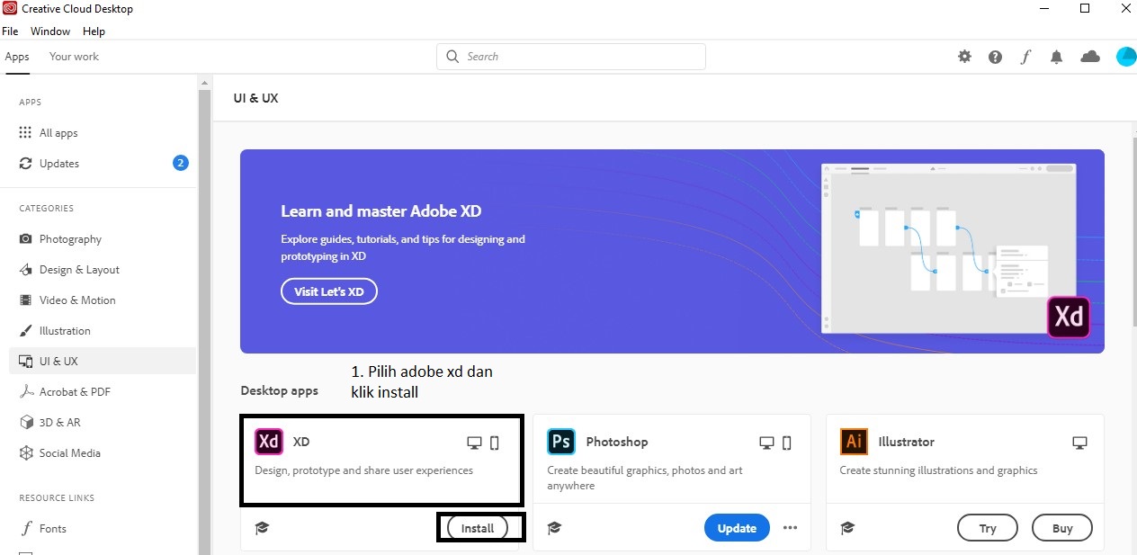Open Updates in the sidebar
1137x555 pixels.
click(x=59, y=164)
